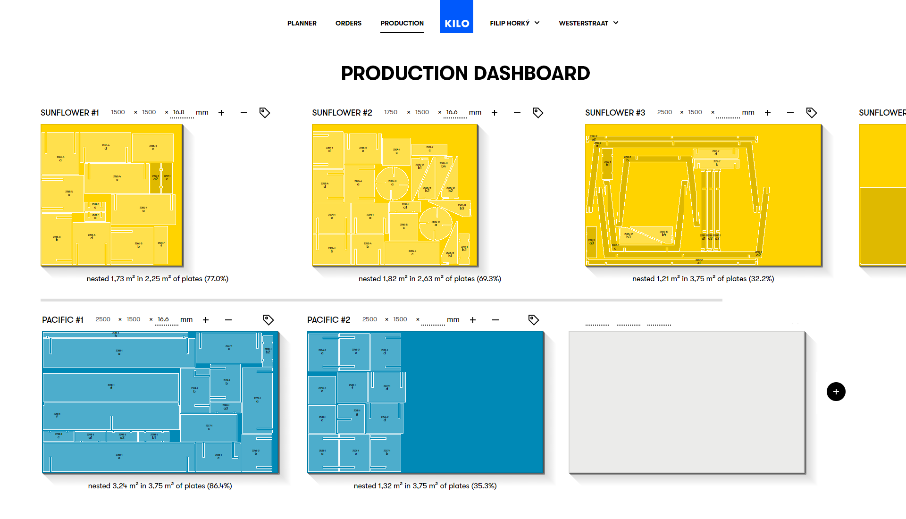Select the Production tab

point(402,23)
